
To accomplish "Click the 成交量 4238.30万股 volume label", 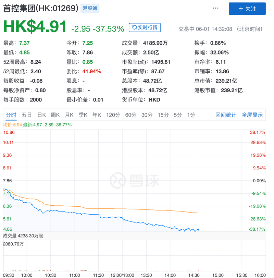I will pos(23,236).
